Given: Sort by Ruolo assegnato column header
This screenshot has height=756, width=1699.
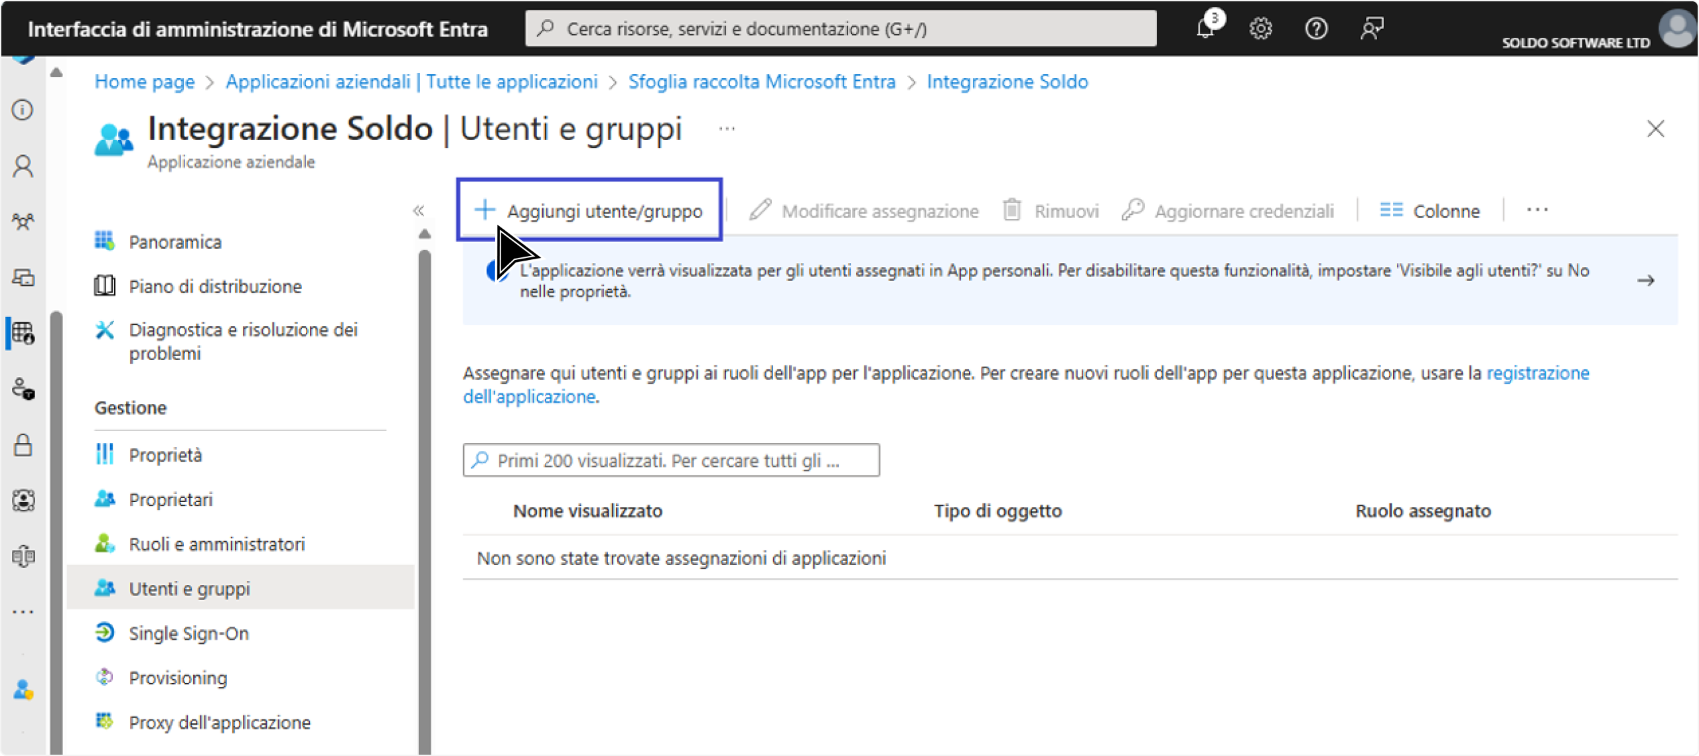Looking at the screenshot, I should [1423, 511].
